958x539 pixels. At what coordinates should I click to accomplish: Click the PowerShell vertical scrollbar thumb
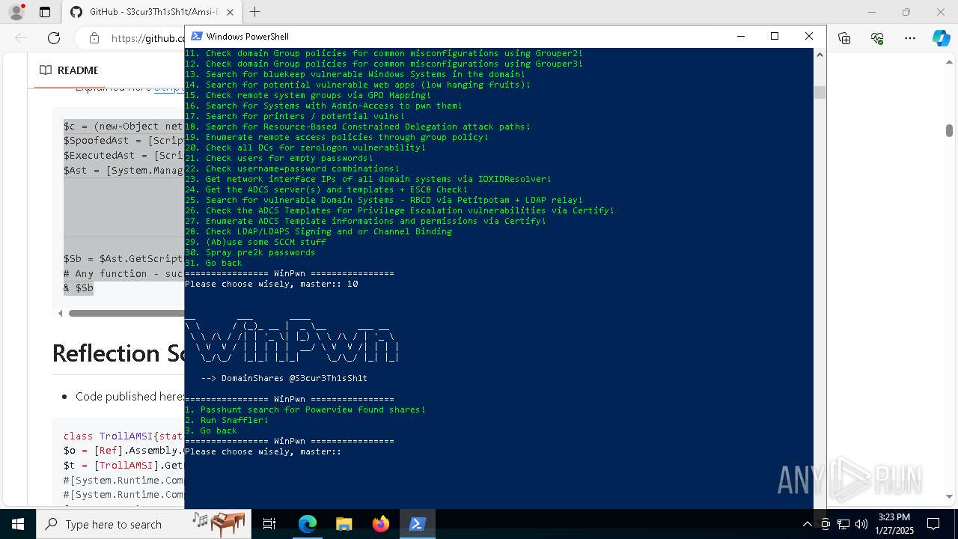tap(820, 92)
